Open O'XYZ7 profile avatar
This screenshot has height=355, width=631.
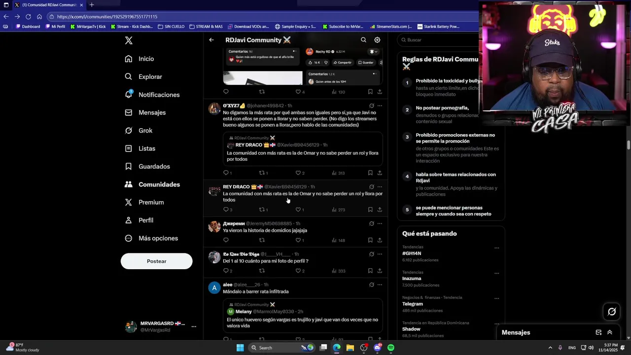(x=214, y=109)
